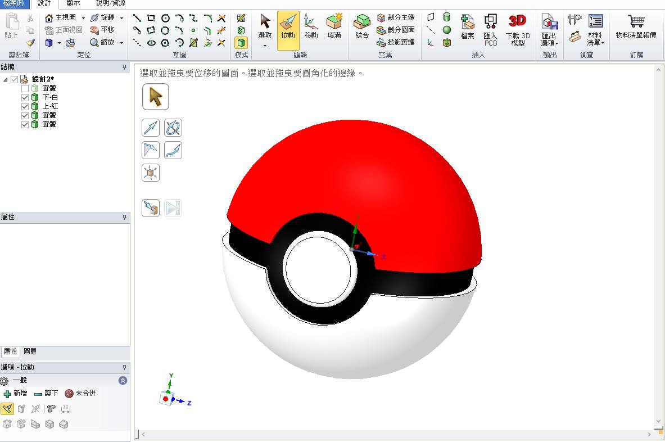This screenshot has width=665, height=442.
Task: Click the Up To tool guide in viewport
Action: coord(151,208)
